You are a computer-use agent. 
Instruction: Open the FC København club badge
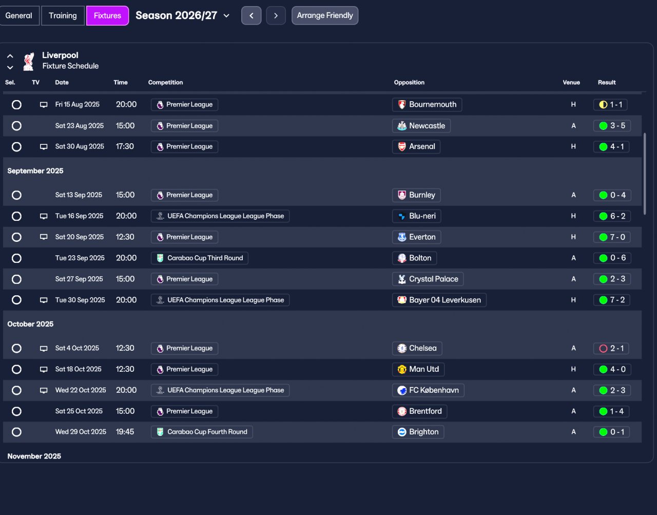[x=402, y=390]
